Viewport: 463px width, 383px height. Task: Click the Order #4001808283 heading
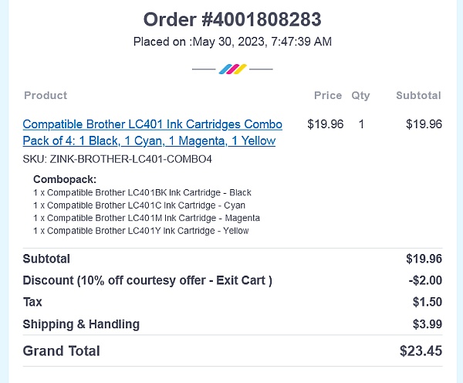tap(232, 19)
